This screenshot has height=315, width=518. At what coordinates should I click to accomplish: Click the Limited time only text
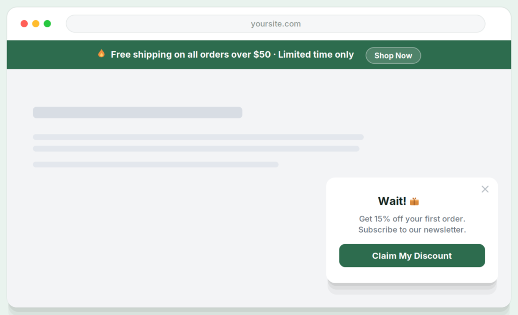click(316, 55)
